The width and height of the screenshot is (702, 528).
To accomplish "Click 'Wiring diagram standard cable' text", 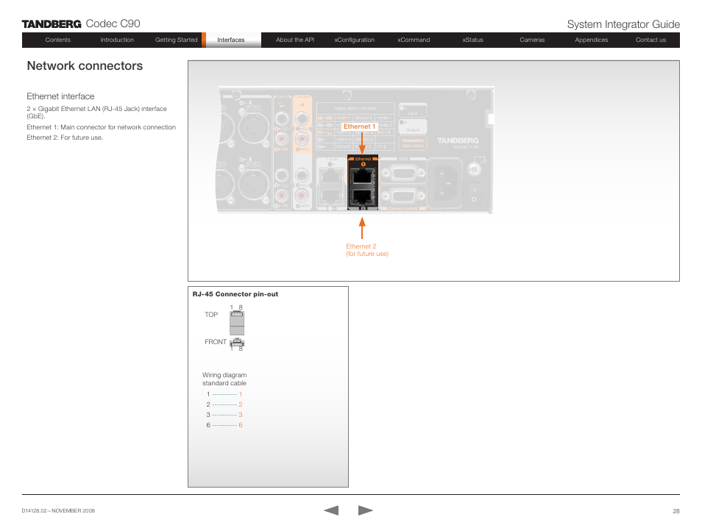I will coord(224,379).
